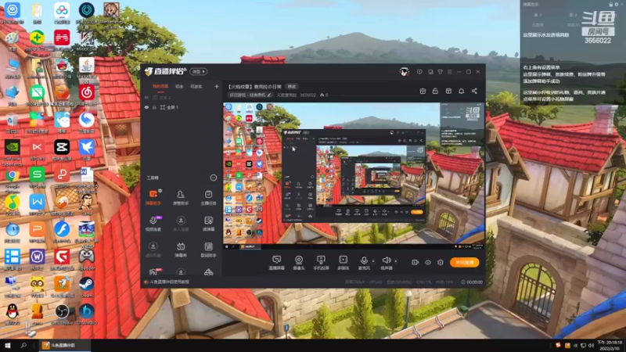This screenshot has width=626, height=352.
Task: Click the orange stop-live button
Action: [465, 262]
